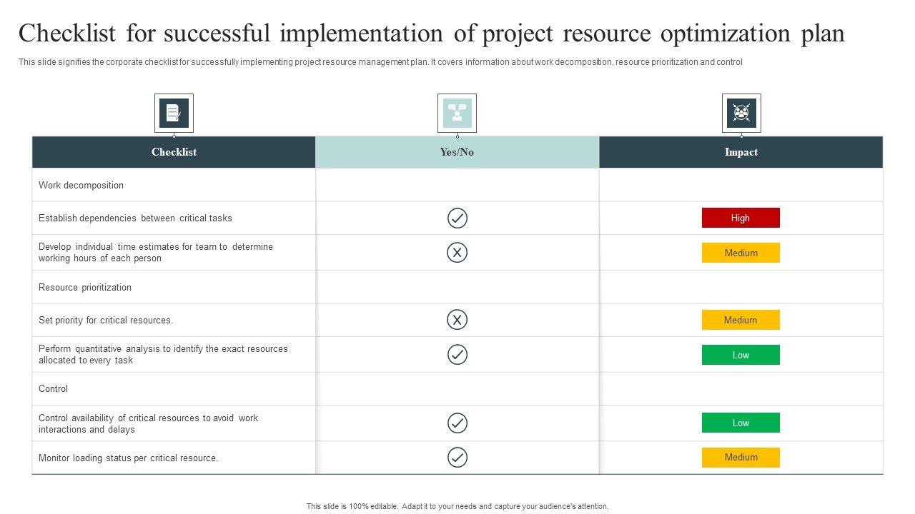
Task: Click the checkmark for Control availability row
Action: [x=457, y=423]
